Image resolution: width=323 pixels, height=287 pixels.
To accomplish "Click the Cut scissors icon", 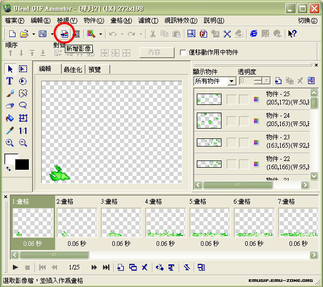I will coord(152,34).
